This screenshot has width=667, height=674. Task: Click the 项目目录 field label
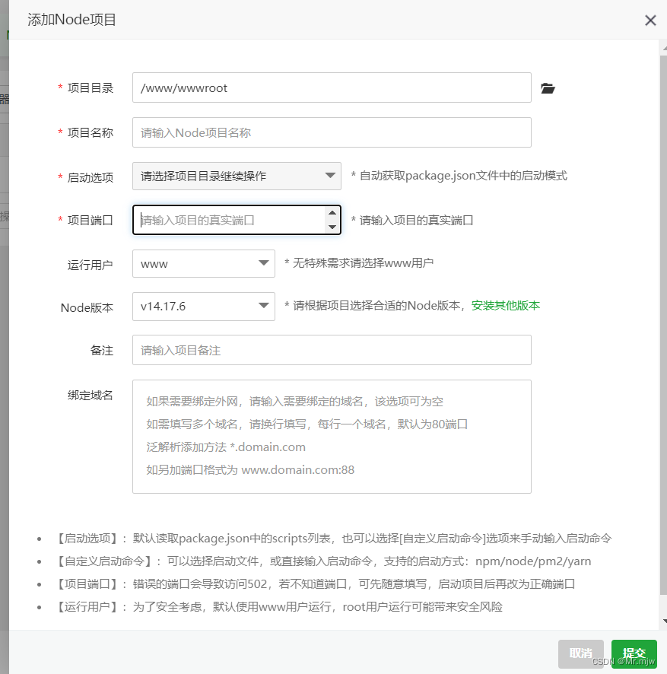pos(91,88)
